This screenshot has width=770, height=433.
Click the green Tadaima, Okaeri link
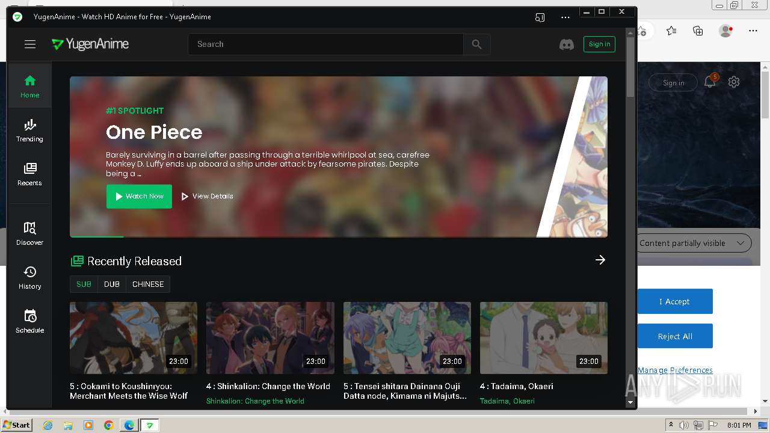pos(507,401)
